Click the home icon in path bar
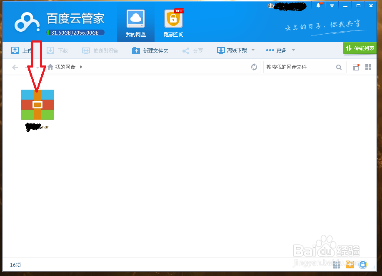 [50, 67]
